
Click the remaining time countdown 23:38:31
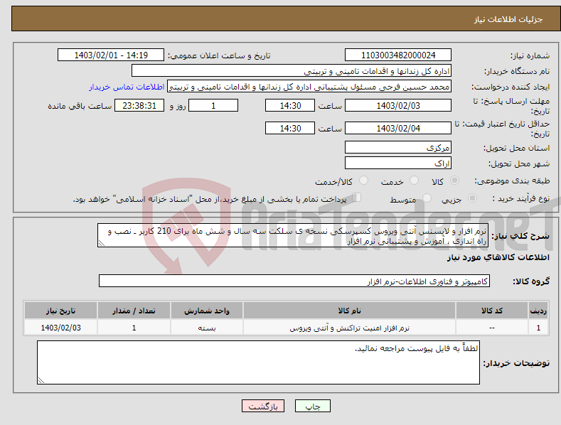pyautogui.click(x=139, y=105)
